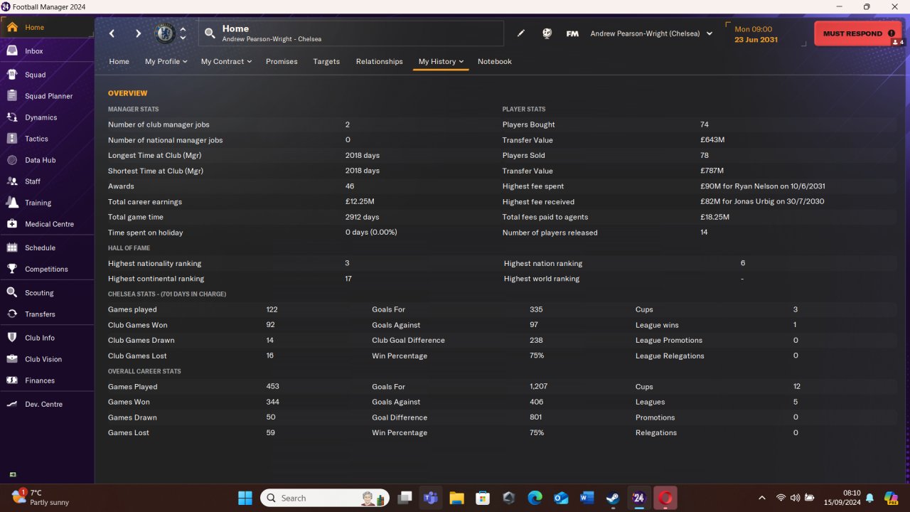This screenshot has width=910, height=512.
Task: Open the Dev. Centre icon
Action: click(11, 404)
